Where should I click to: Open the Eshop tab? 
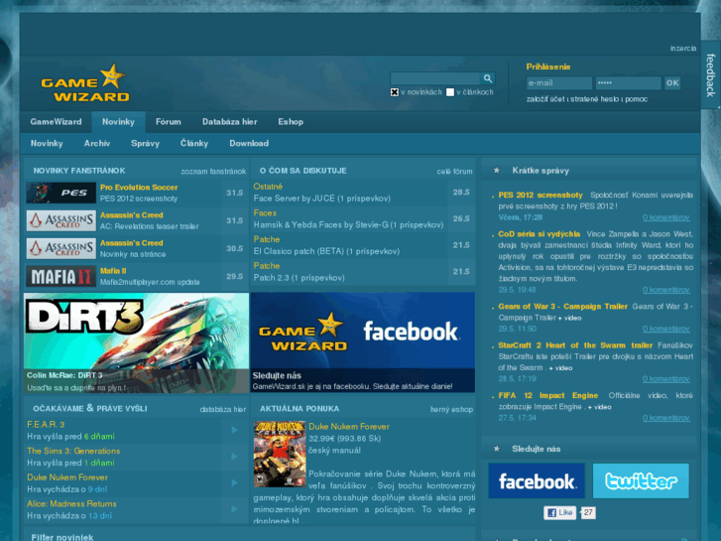click(x=291, y=122)
